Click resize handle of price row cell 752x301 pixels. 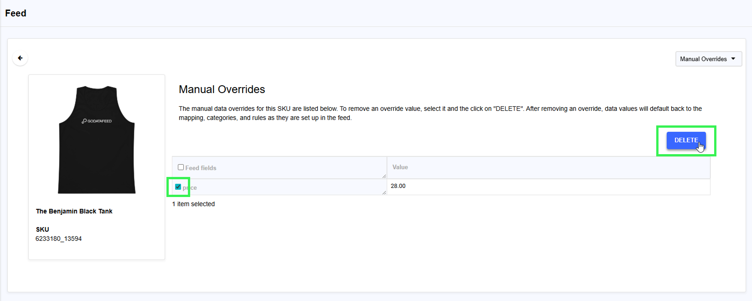pyautogui.click(x=384, y=192)
